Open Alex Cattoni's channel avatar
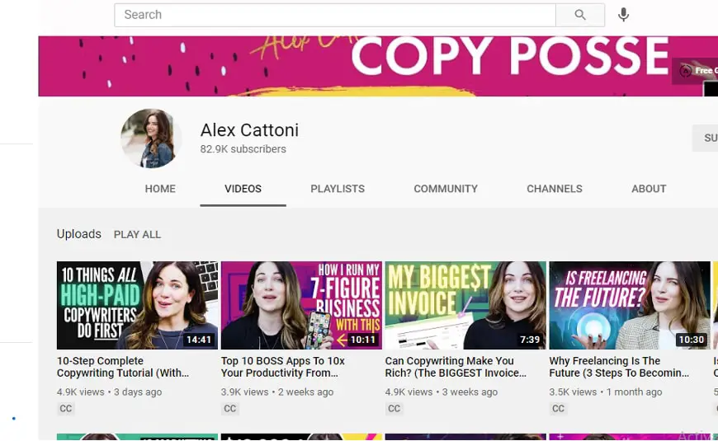 [x=151, y=138]
